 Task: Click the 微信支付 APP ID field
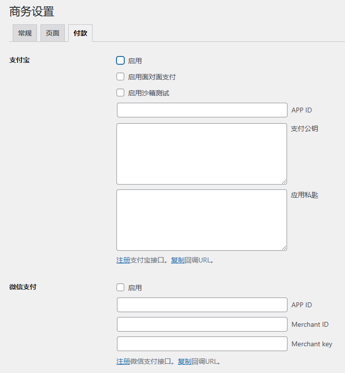[x=202, y=305]
